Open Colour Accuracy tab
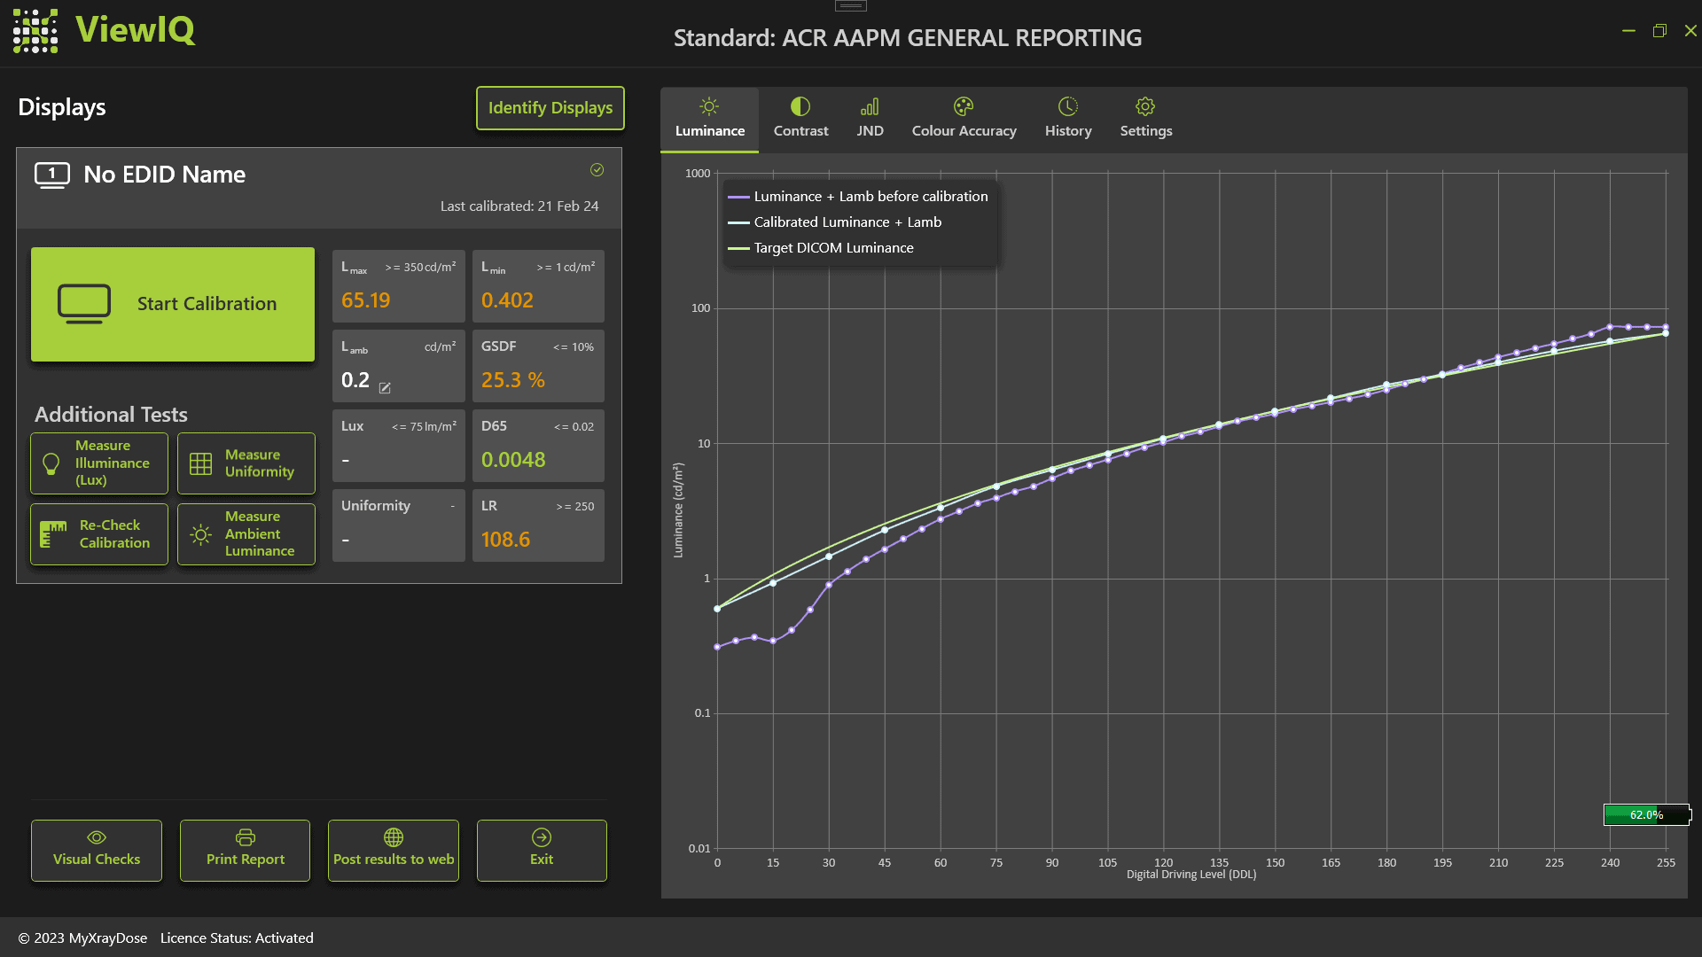This screenshot has width=1702, height=957. point(964,118)
